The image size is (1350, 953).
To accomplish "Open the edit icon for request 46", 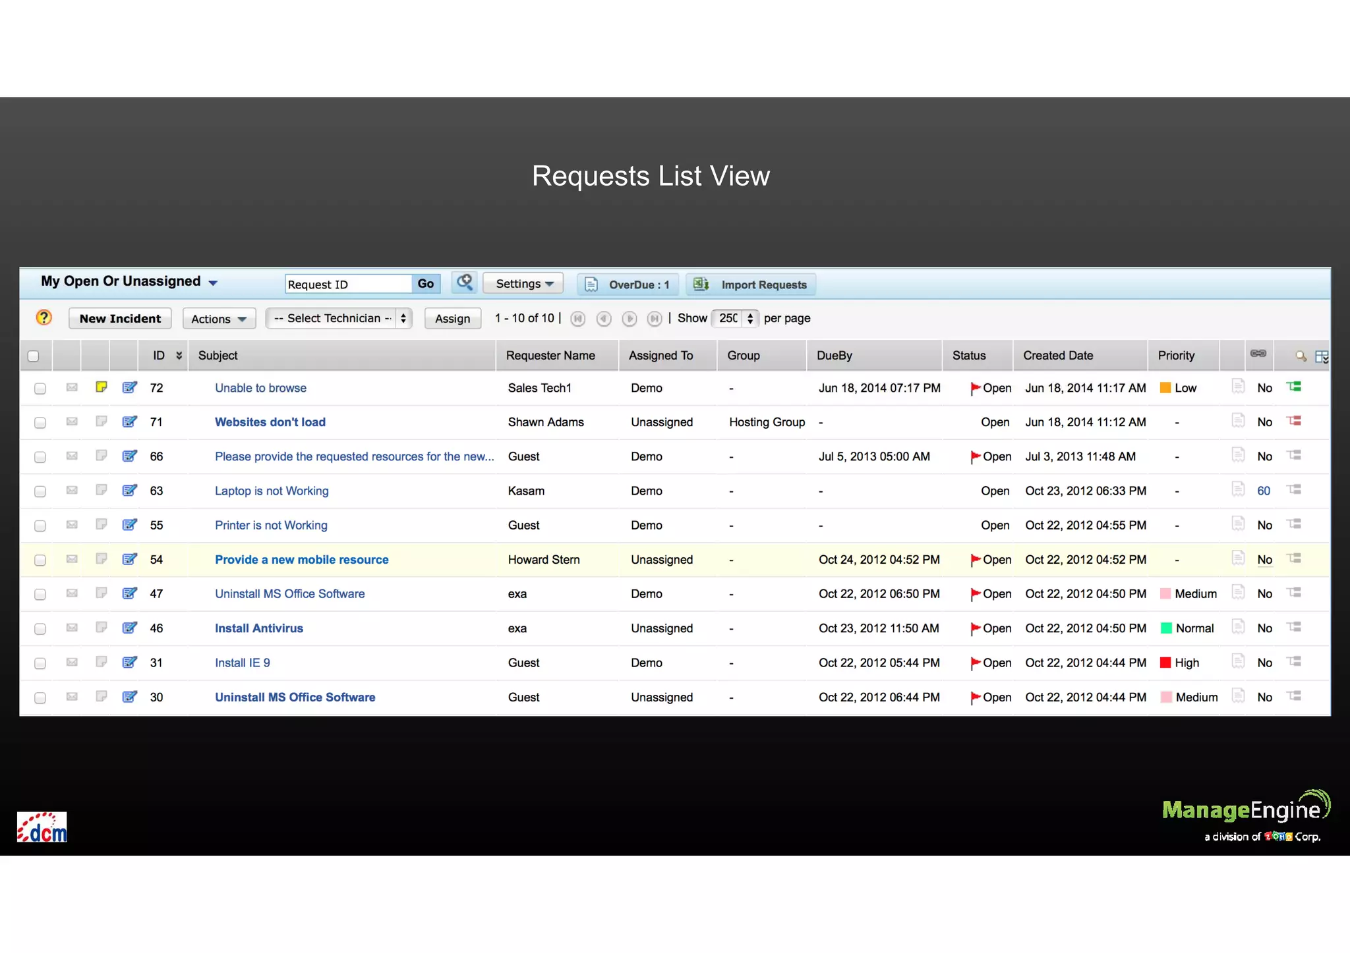I will [130, 628].
